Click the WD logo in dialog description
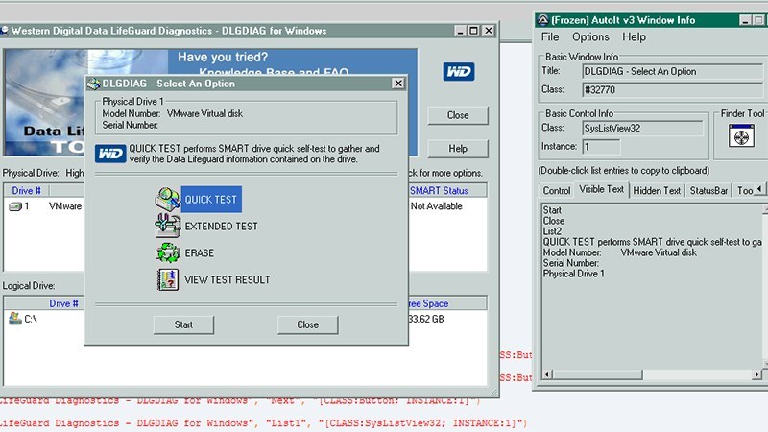Viewport: 768px width, 432px height. coord(110,154)
